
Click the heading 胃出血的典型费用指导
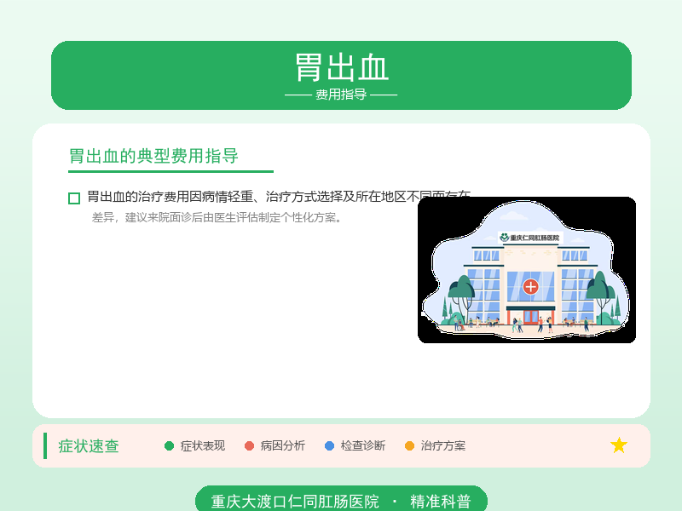click(153, 156)
